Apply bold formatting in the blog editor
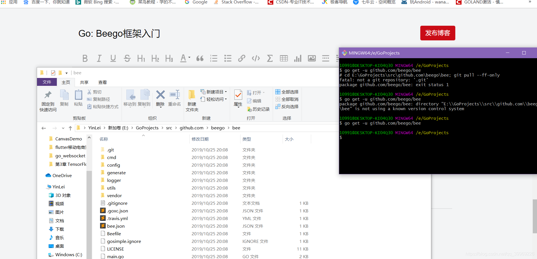 [x=85, y=58]
